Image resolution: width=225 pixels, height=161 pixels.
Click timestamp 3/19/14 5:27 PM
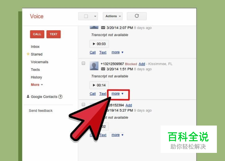120,110
